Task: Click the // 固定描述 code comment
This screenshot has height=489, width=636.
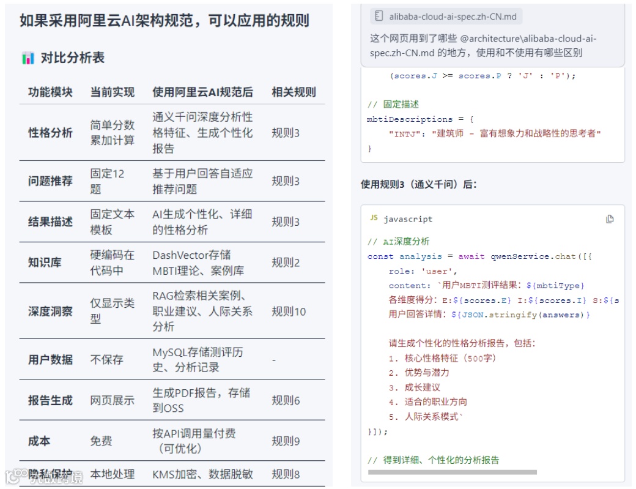Action: click(x=393, y=104)
